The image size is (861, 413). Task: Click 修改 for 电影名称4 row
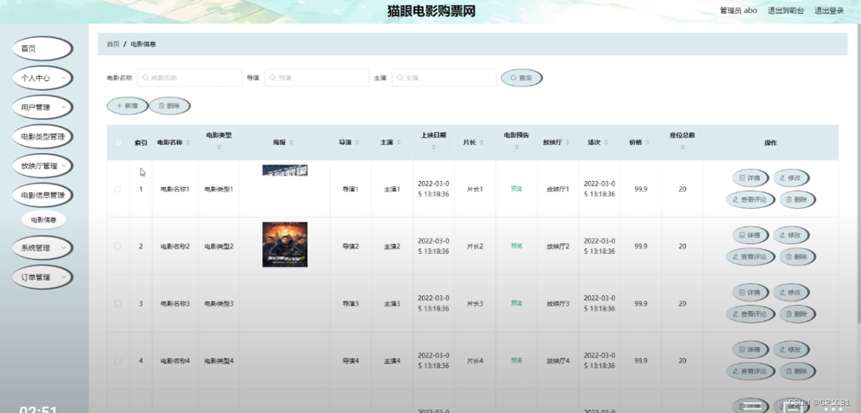pyautogui.click(x=791, y=350)
